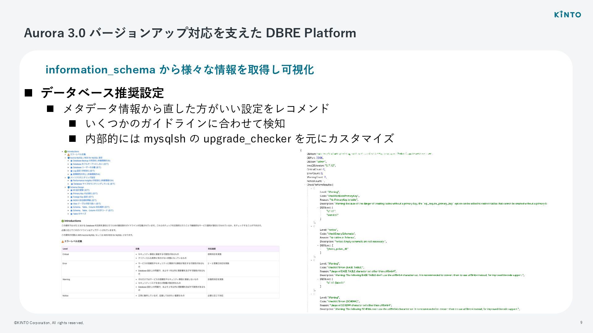This screenshot has width=593, height=333.
Task: Click the green check icon beside Introductions heading
Action: [63, 221]
